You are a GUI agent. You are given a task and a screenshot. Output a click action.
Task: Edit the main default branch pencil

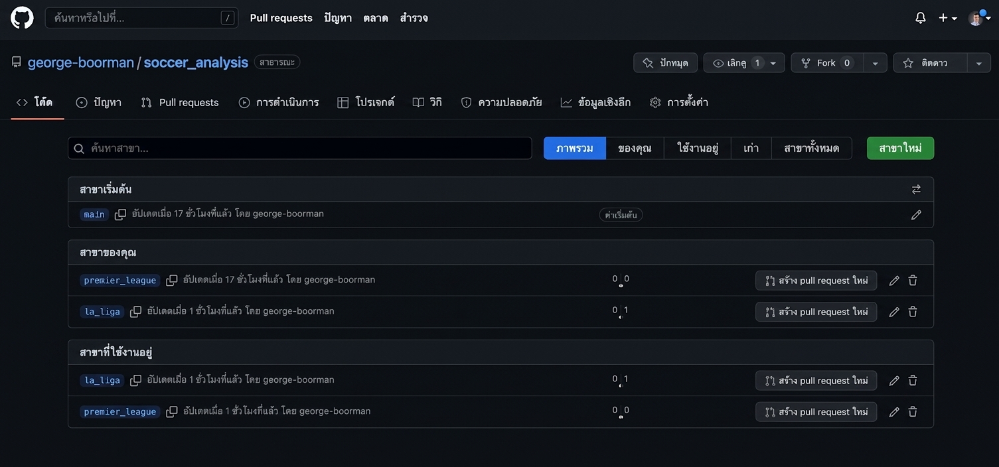[x=916, y=215]
